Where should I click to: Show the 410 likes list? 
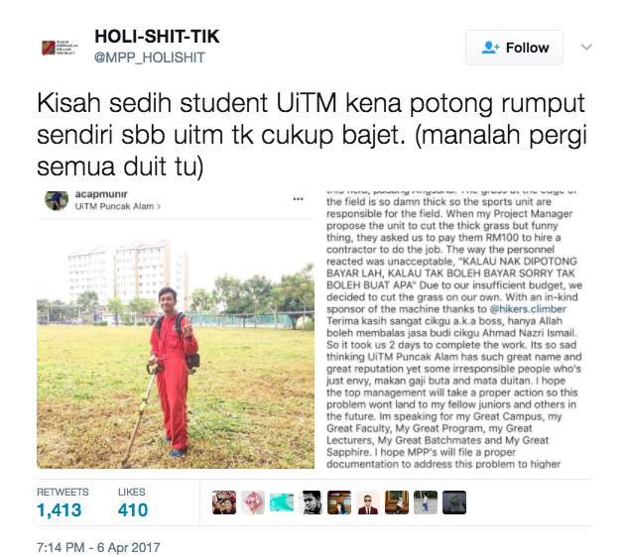(x=133, y=502)
